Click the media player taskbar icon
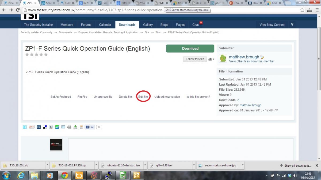321x180 pixels. (49, 175)
